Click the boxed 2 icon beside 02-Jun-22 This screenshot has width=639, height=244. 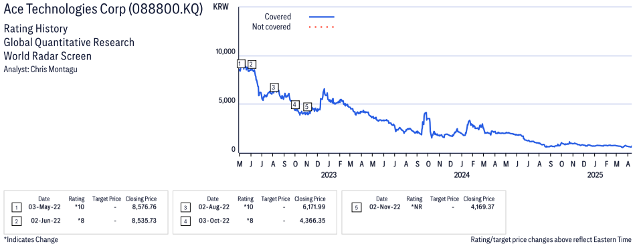(15, 221)
